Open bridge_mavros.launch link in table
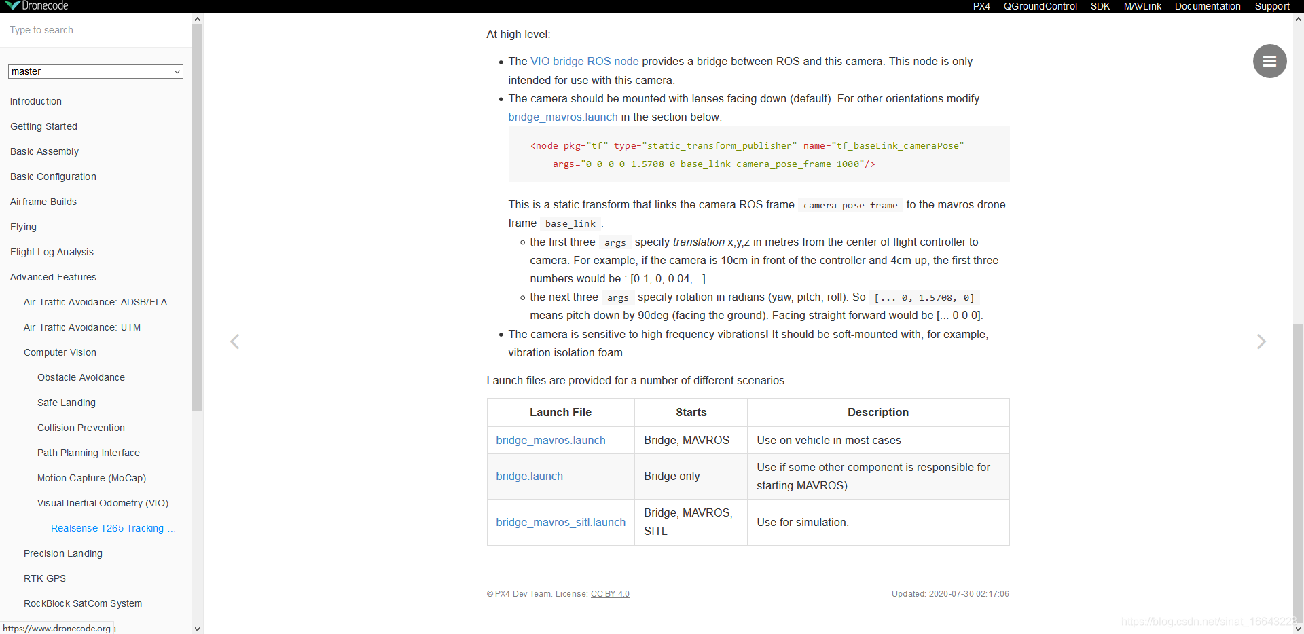Viewport: 1304px width, 634px height. (551, 440)
